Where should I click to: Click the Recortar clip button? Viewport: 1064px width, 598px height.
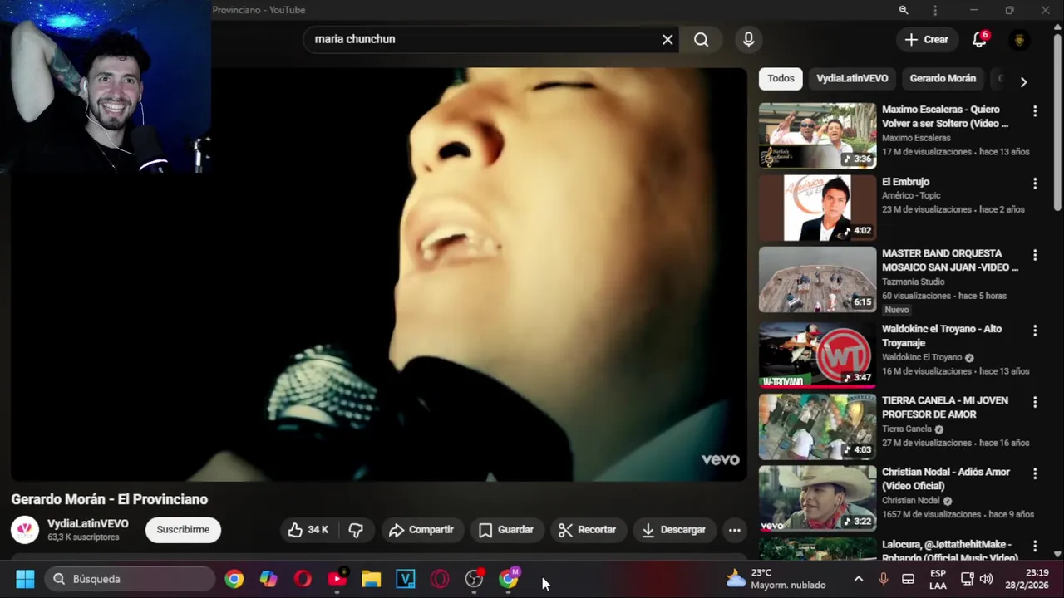coord(587,530)
